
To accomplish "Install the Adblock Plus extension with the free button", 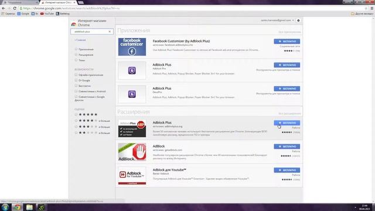I will [287, 123].
